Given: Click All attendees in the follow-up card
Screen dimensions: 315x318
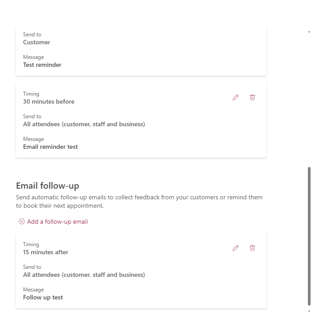Looking at the screenshot, I should coord(84,275).
